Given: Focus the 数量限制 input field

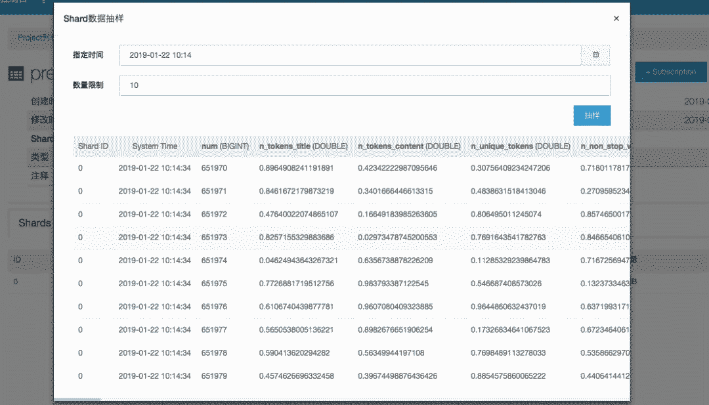Looking at the screenshot, I should click(x=364, y=85).
